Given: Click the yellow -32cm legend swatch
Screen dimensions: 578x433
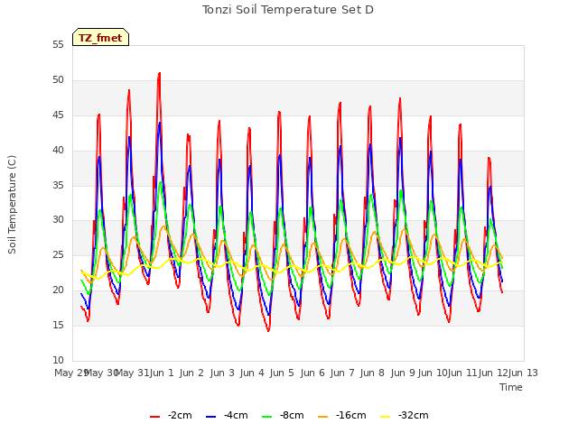Looking at the screenshot, I should click(386, 417).
